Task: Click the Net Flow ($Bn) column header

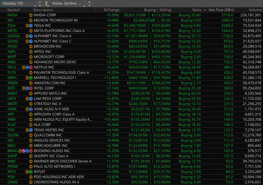Action: [x=221, y=10]
